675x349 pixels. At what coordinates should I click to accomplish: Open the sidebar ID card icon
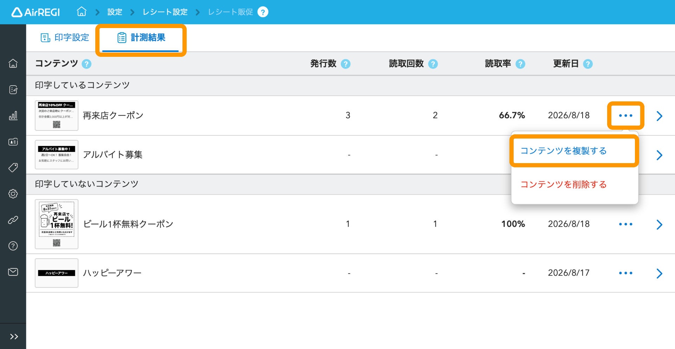pyautogui.click(x=13, y=142)
